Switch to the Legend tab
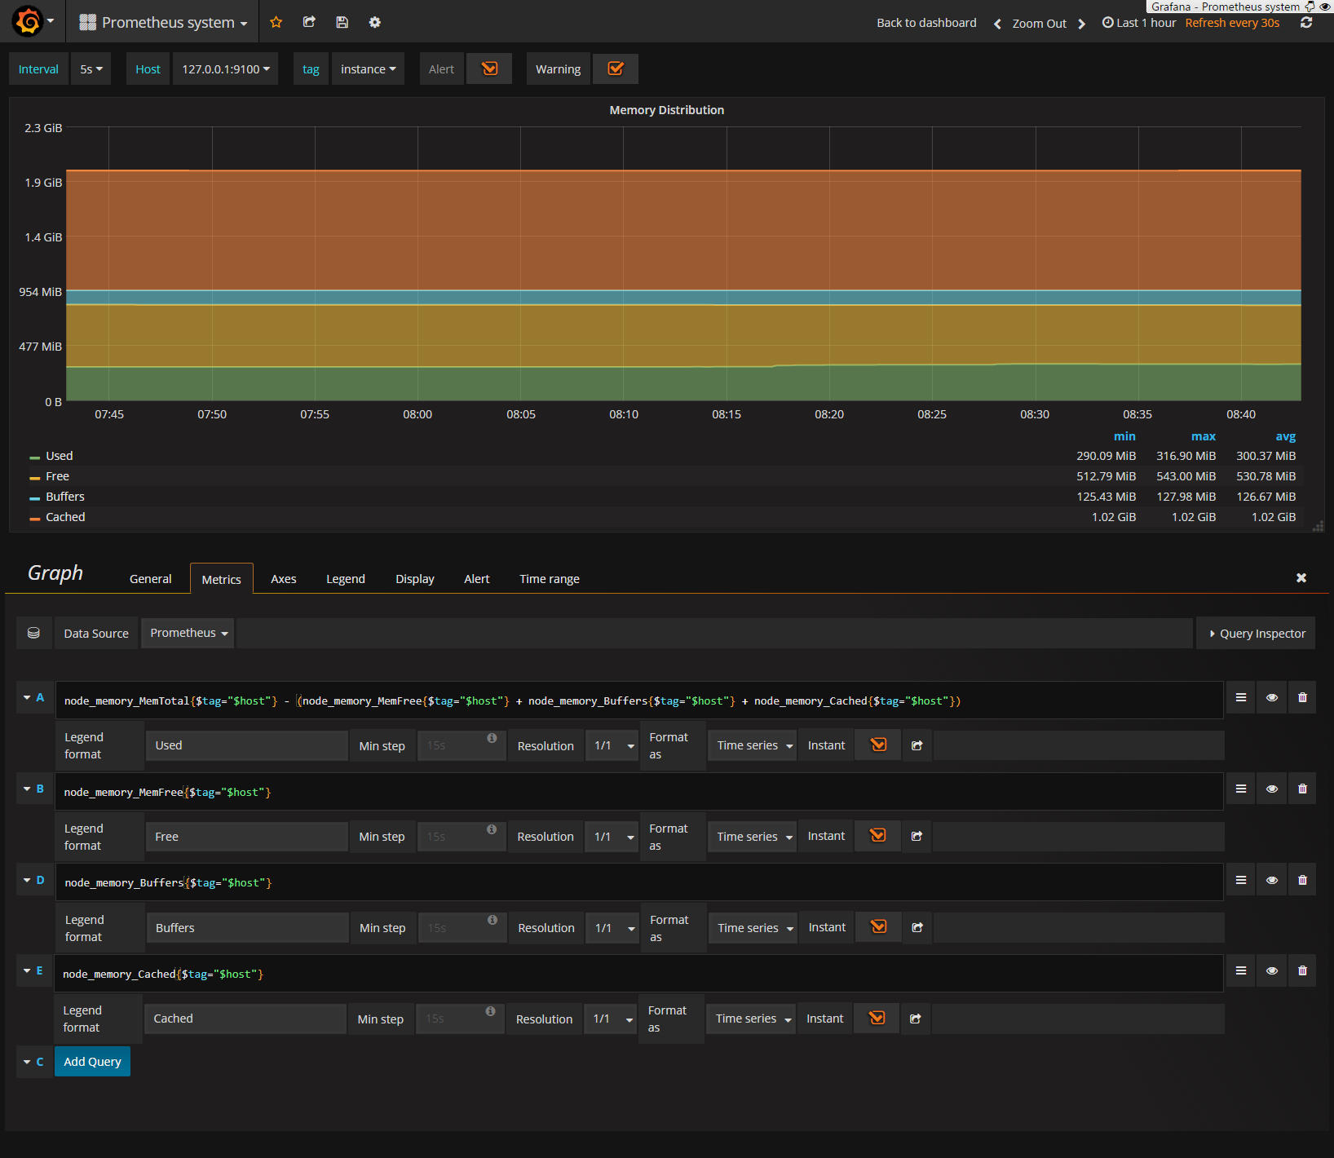Image resolution: width=1334 pixels, height=1158 pixels. point(346,579)
